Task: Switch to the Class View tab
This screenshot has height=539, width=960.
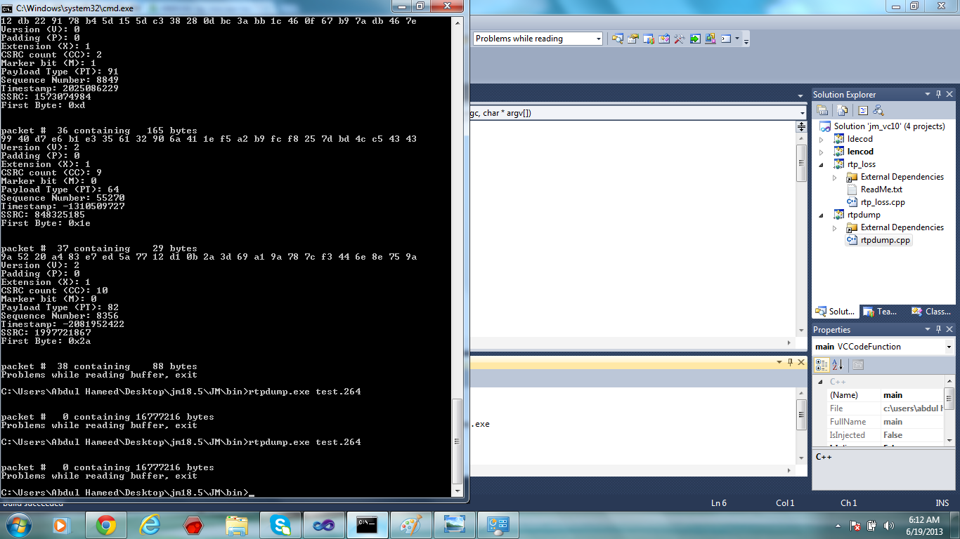Action: [x=930, y=312]
